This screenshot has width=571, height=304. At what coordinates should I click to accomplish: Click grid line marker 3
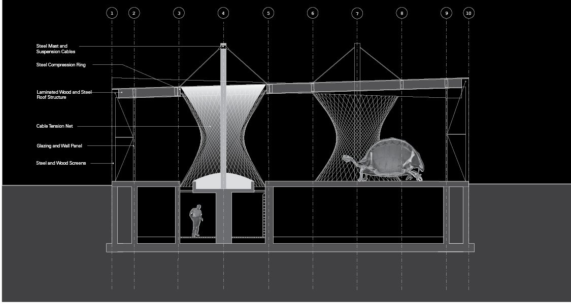point(179,13)
